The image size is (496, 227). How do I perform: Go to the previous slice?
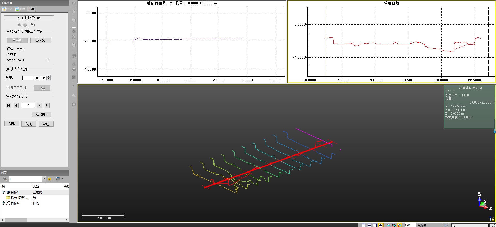[16, 105]
